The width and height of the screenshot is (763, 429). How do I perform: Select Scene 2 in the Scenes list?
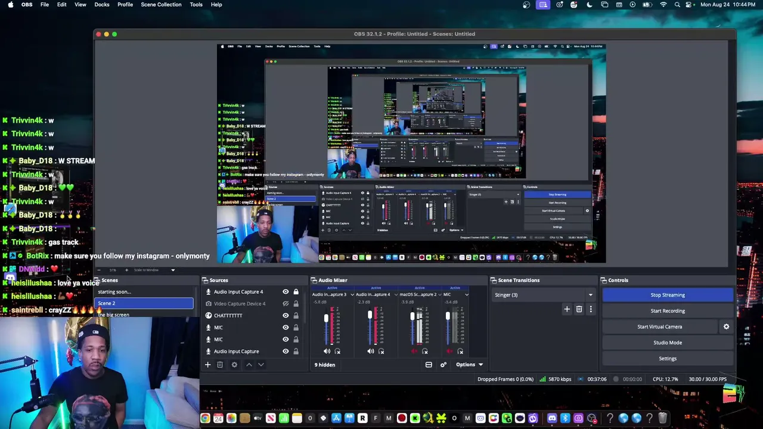[144, 303]
